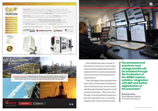Click the Delaere partner logo
Screen dimensions: 158x111
click(x=58, y=30)
